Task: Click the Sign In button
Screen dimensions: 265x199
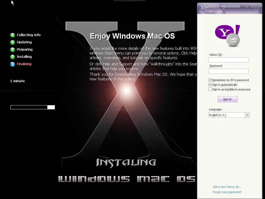Action: [x=228, y=99]
